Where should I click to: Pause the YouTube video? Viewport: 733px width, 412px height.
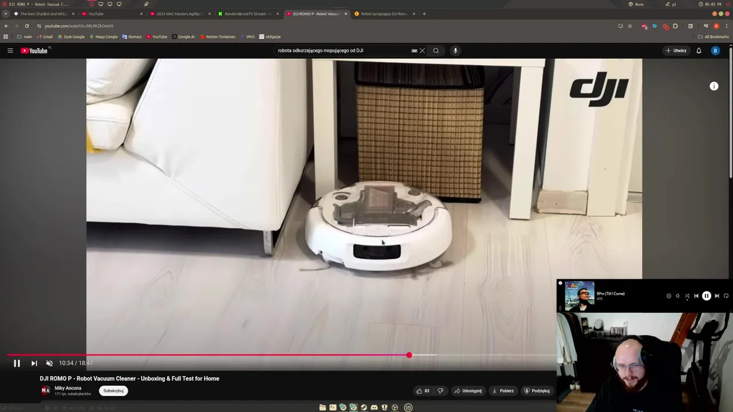[x=17, y=363]
